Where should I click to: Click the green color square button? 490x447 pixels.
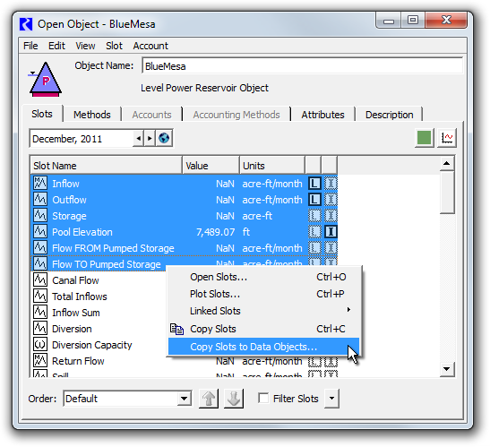(x=424, y=138)
